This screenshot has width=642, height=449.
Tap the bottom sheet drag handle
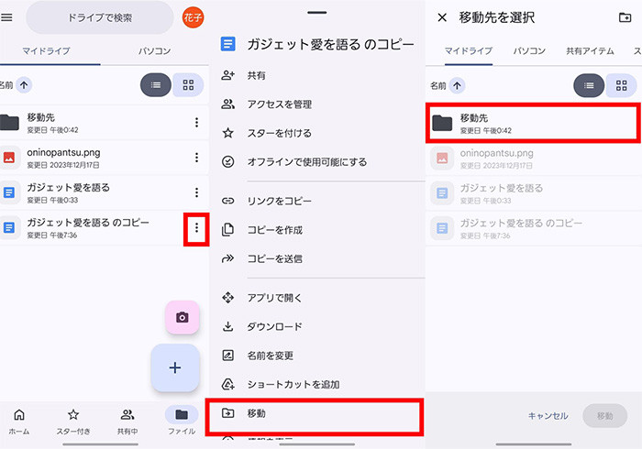tap(317, 13)
